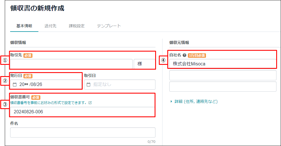Open the 領収書番号を事前にお好みの形式で設定できます link
Viewport: 281px width, 146px height.
[x=49, y=103]
